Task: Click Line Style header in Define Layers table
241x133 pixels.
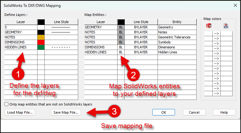Action: point(61,22)
